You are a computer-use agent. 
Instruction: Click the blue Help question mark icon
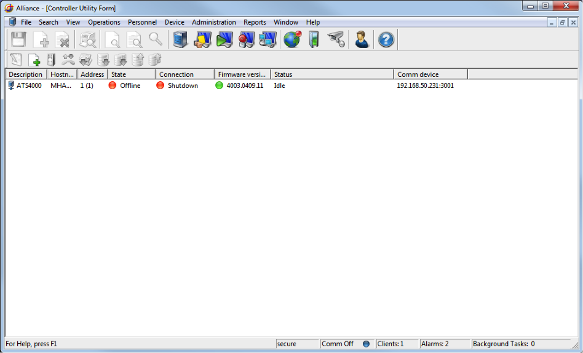pyautogui.click(x=386, y=40)
